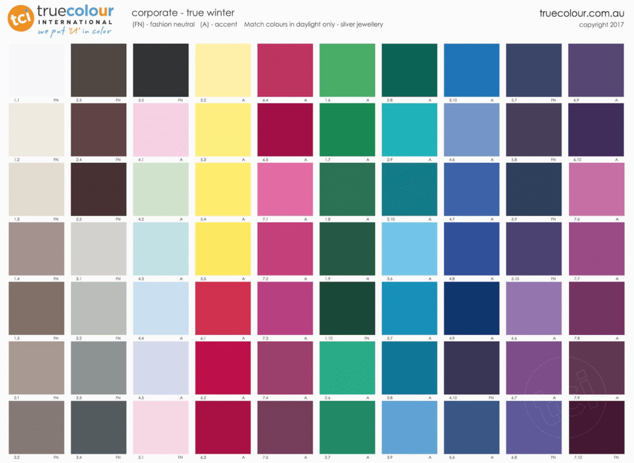Pick the slate gray swatch 3.4
The image size is (634, 463).
click(98, 427)
